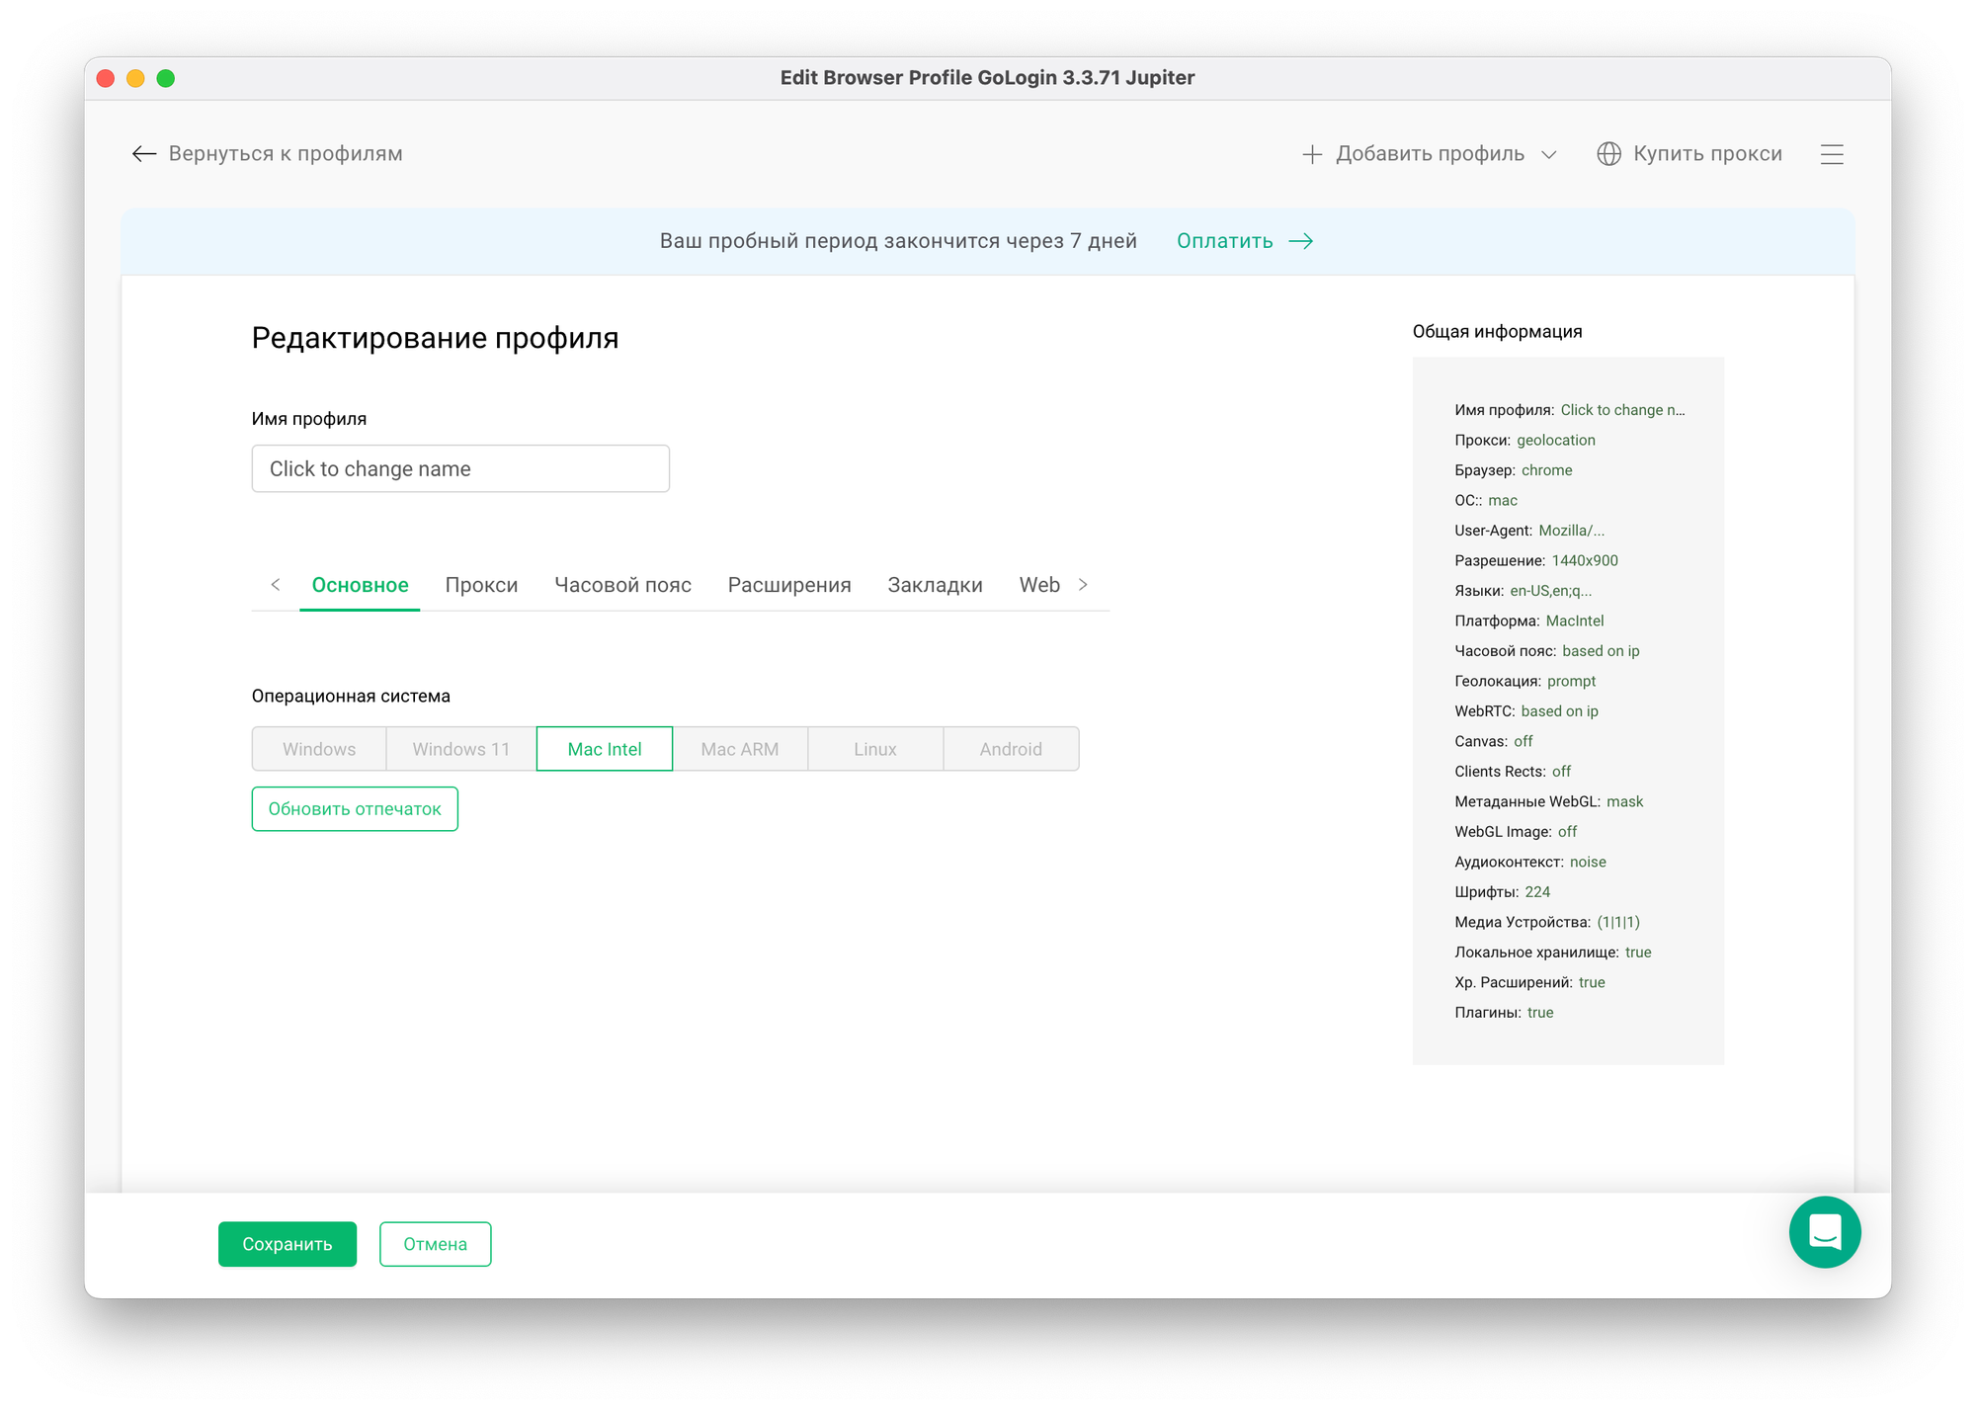Choose Mac ARM as the operating system
Viewport: 1976px width, 1410px height.
(x=740, y=749)
